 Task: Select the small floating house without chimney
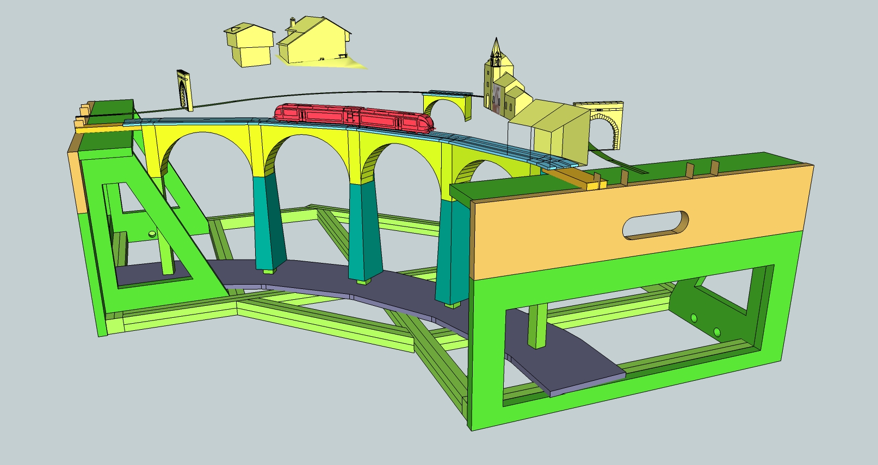click(x=250, y=45)
